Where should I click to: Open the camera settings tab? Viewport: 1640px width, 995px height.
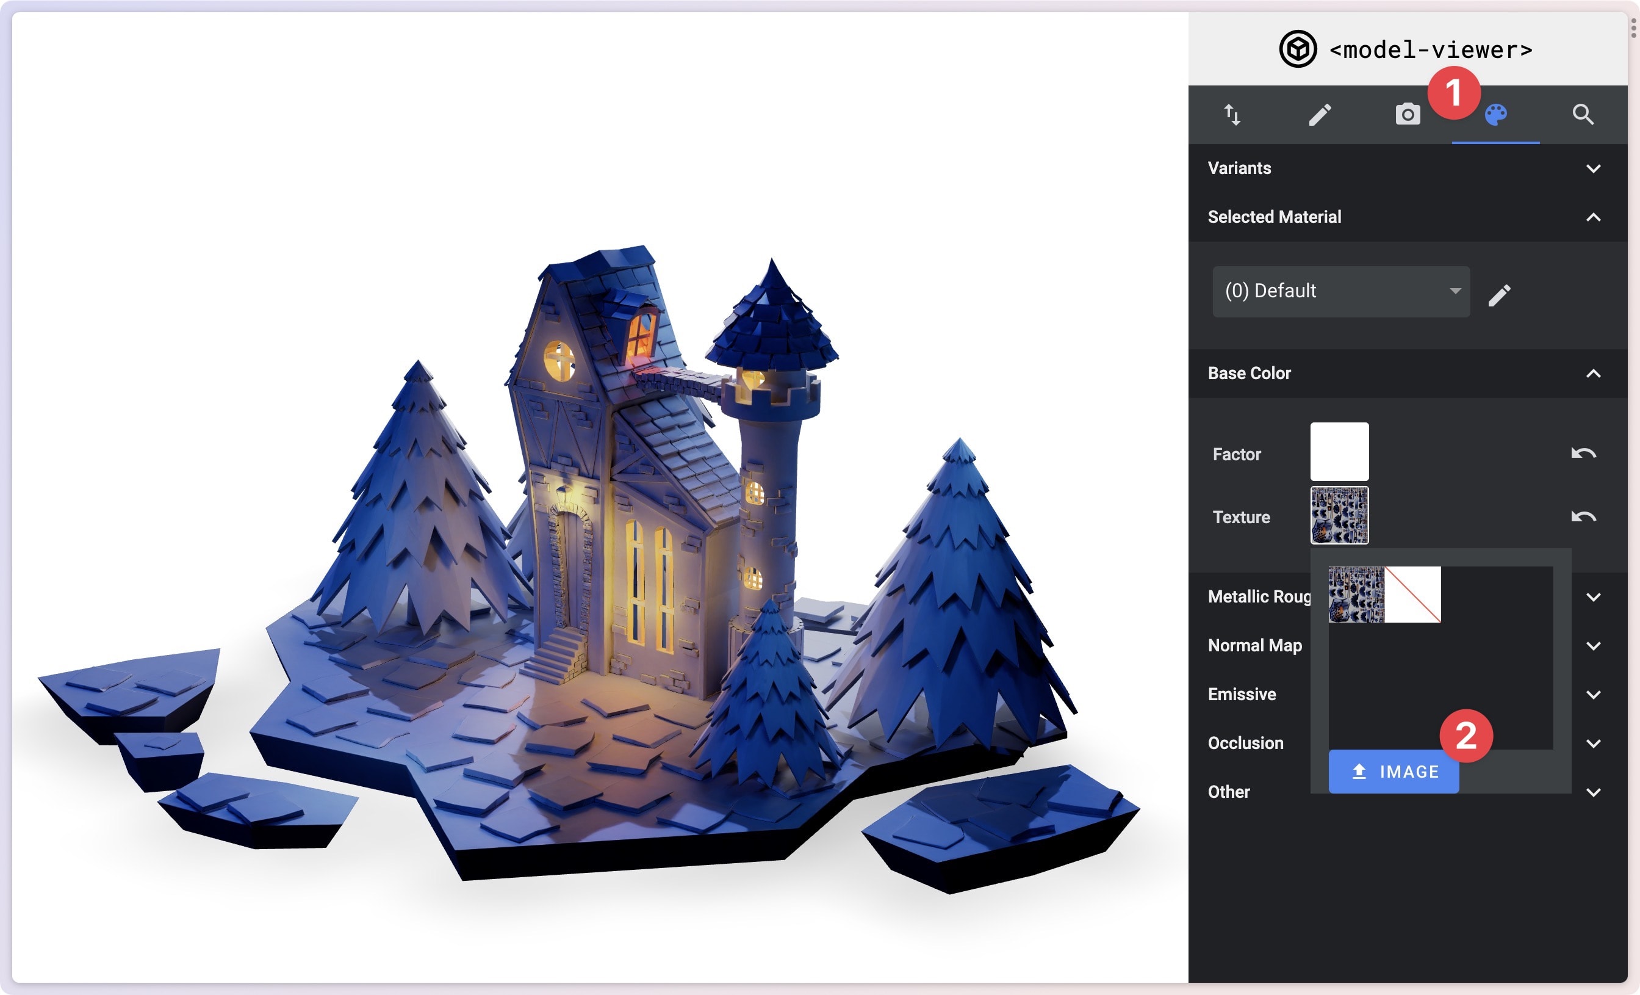pyautogui.click(x=1408, y=115)
